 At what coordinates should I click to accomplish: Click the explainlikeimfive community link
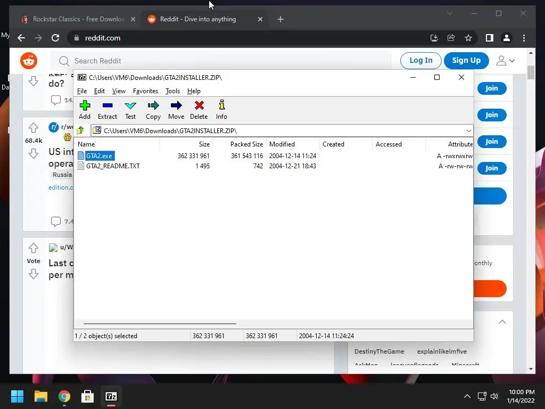442,351
